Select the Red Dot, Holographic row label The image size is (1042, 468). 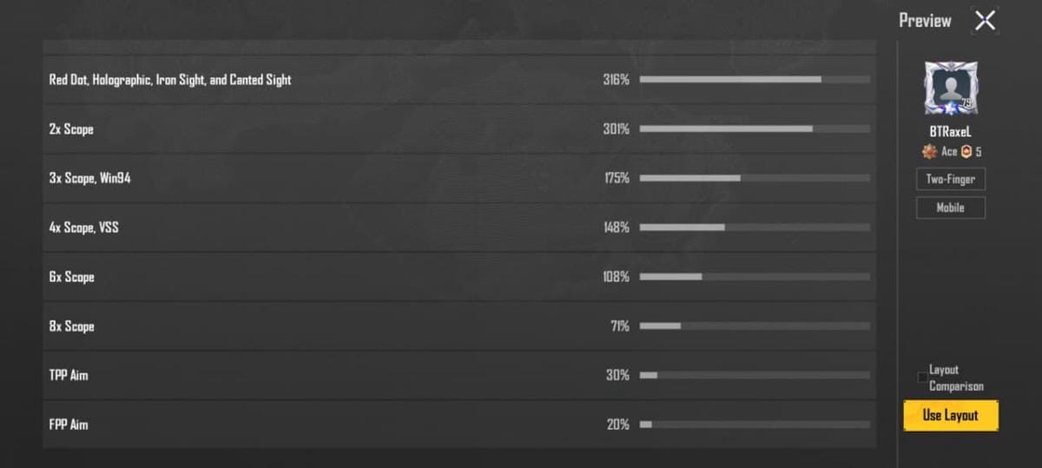tap(170, 80)
